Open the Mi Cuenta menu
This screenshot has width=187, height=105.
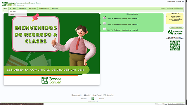tap(13, 8)
